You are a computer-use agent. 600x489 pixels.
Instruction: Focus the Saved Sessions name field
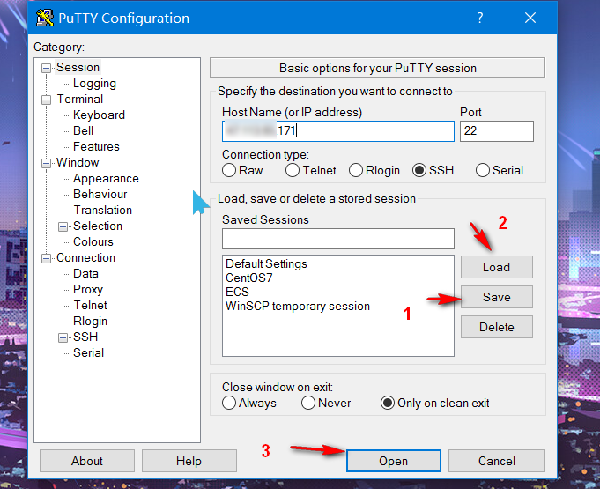[337, 239]
